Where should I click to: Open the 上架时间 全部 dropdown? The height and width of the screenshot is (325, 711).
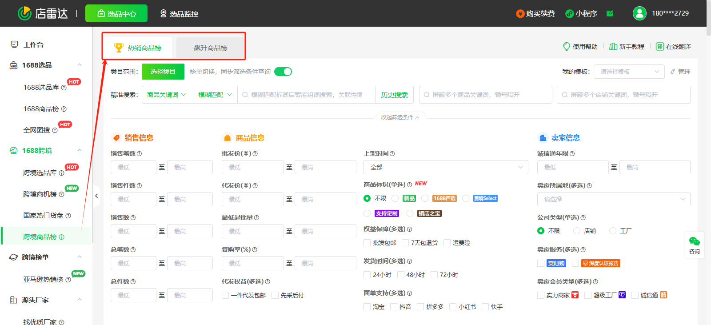click(x=446, y=167)
